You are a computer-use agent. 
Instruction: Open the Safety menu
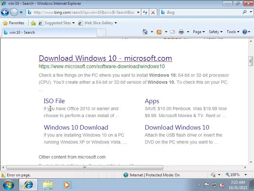(216, 32)
